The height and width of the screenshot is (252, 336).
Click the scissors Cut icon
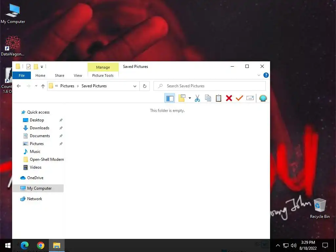[197, 98]
